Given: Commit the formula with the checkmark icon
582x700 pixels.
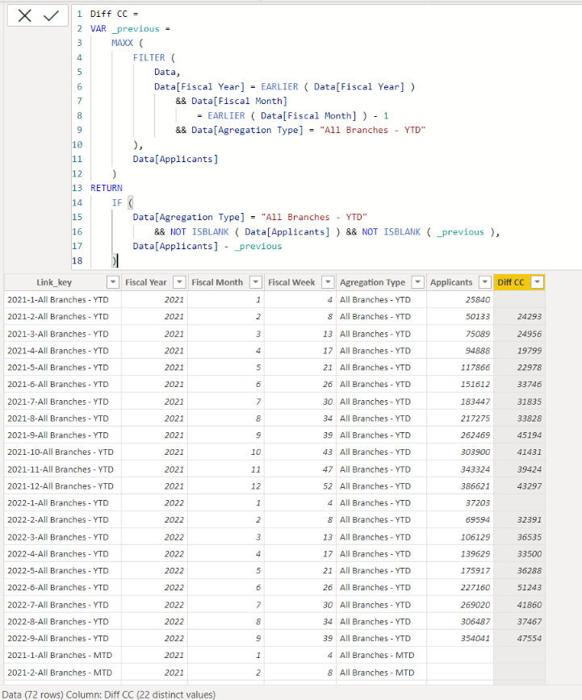Looking at the screenshot, I should pos(52,16).
